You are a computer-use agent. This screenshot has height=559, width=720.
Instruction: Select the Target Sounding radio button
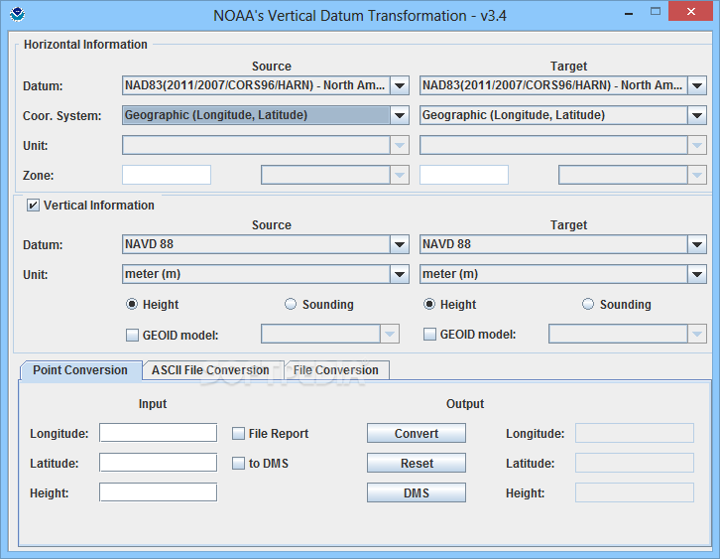588,305
